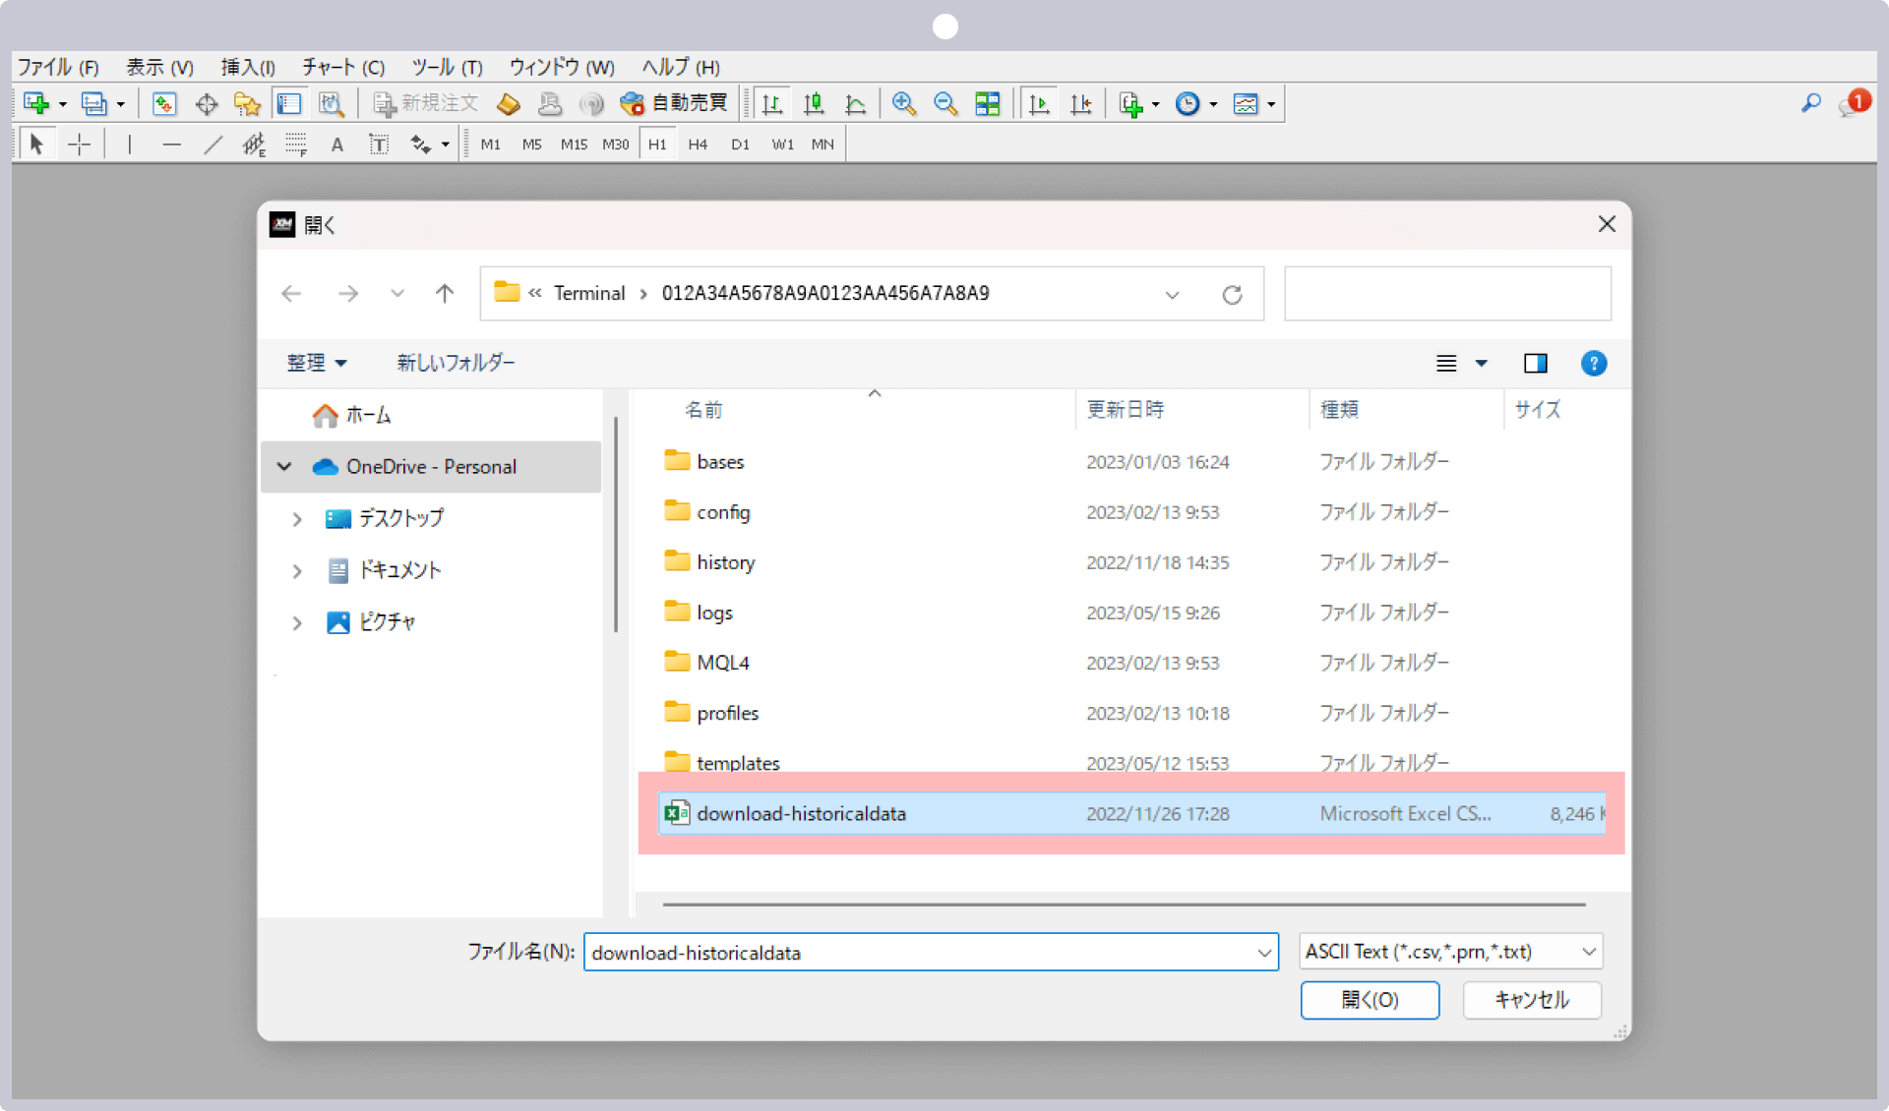
Task: Select the H4 timeframe button
Action: point(698,145)
